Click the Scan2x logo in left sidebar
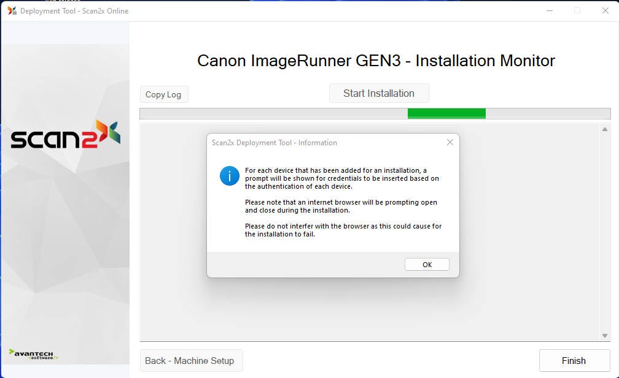The width and height of the screenshot is (619, 378). pos(65,135)
